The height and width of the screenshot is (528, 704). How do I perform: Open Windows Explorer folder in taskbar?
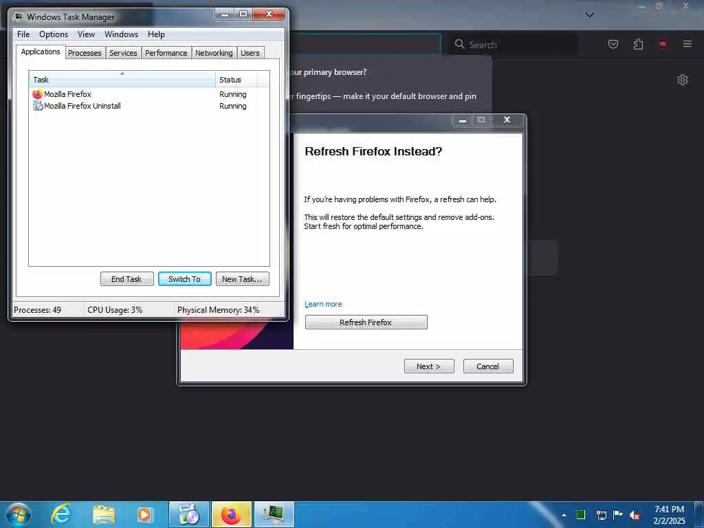104,514
